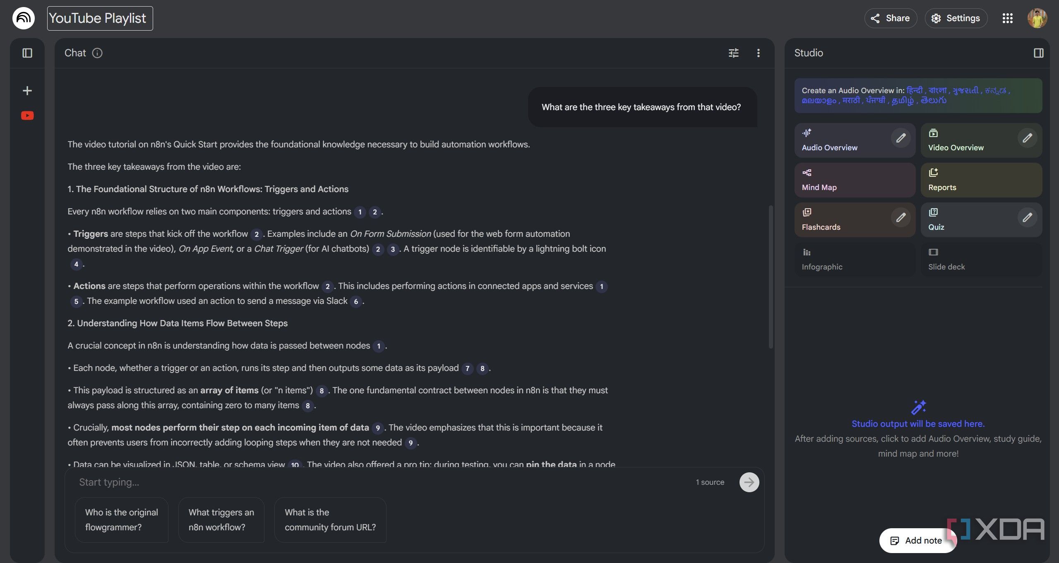Screen dimensions: 1059x563
Task: Create a Mind Map
Action: pyautogui.click(x=855, y=180)
